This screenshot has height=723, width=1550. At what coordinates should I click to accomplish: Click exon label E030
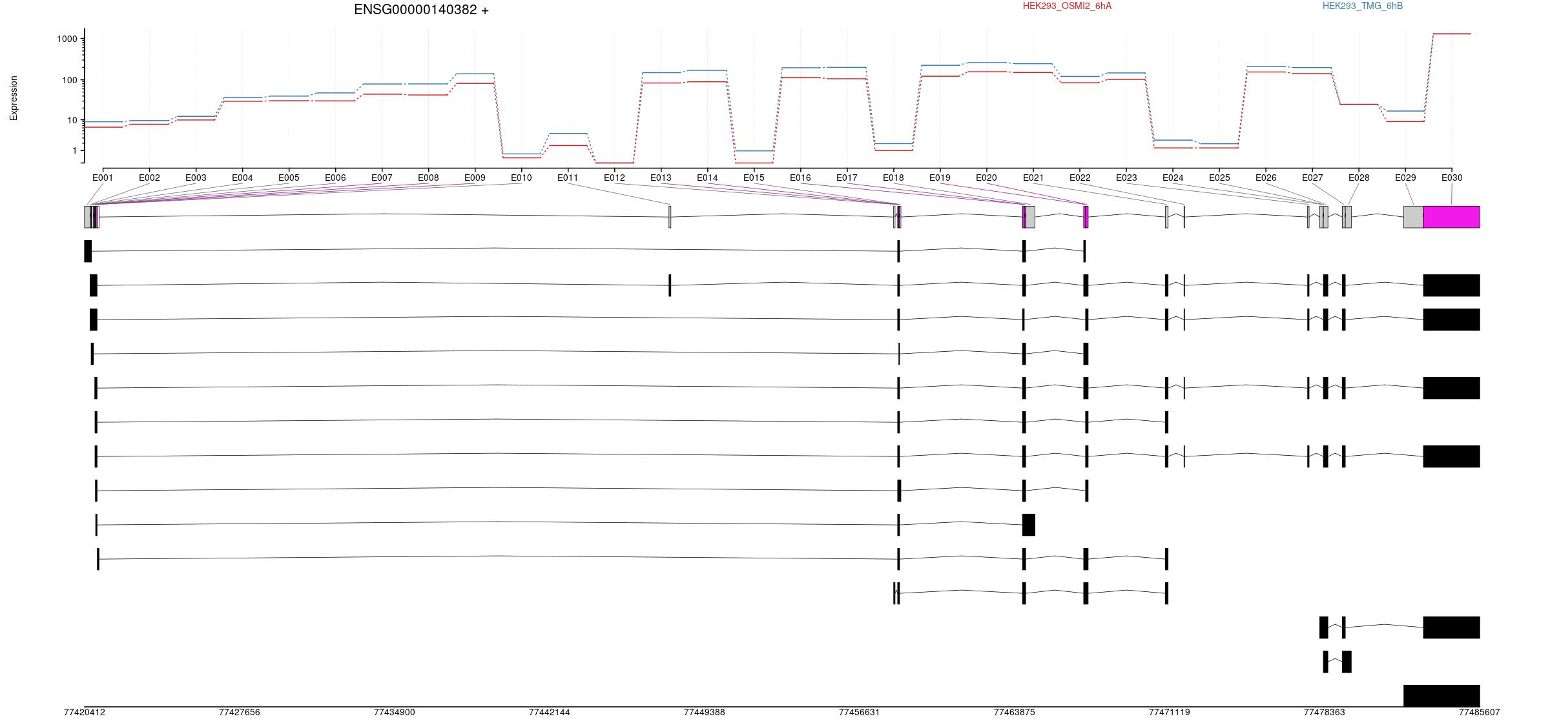[x=1452, y=178]
